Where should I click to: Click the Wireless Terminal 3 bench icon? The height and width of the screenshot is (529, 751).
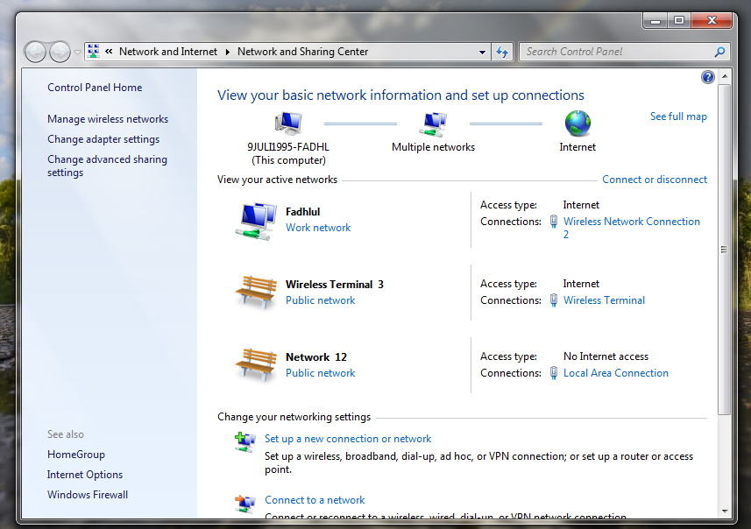[256, 291]
